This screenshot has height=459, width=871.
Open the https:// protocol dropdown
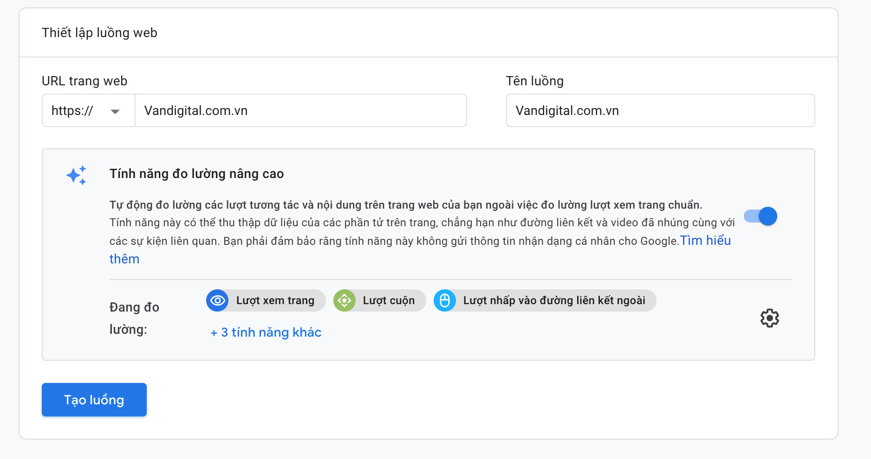[89, 110]
